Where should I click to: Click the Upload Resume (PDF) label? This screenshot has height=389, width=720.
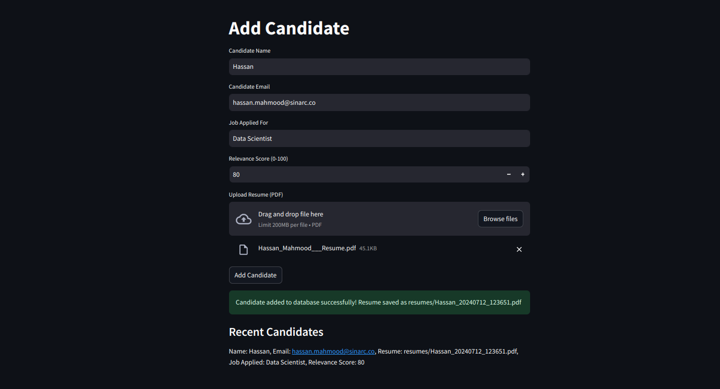(256, 194)
